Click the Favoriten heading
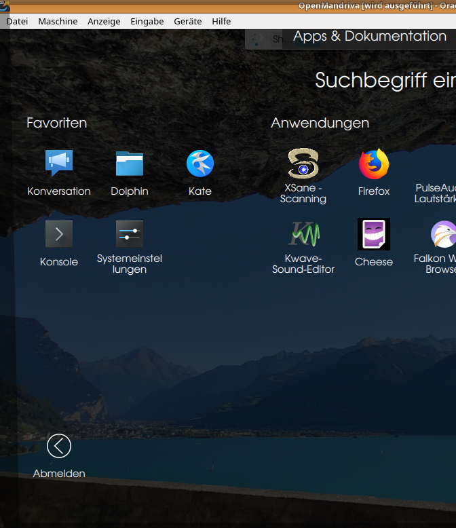The height and width of the screenshot is (528, 456). coord(57,123)
